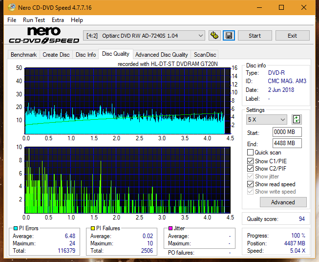
Task: Switch to Advanced Disc Quality tab
Action: pyautogui.click(x=162, y=55)
